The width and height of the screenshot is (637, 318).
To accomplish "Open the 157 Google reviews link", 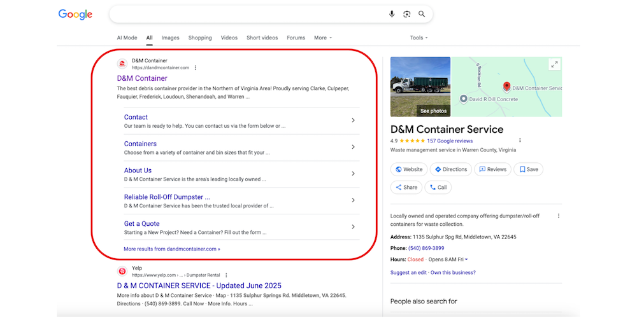I will click(x=450, y=141).
